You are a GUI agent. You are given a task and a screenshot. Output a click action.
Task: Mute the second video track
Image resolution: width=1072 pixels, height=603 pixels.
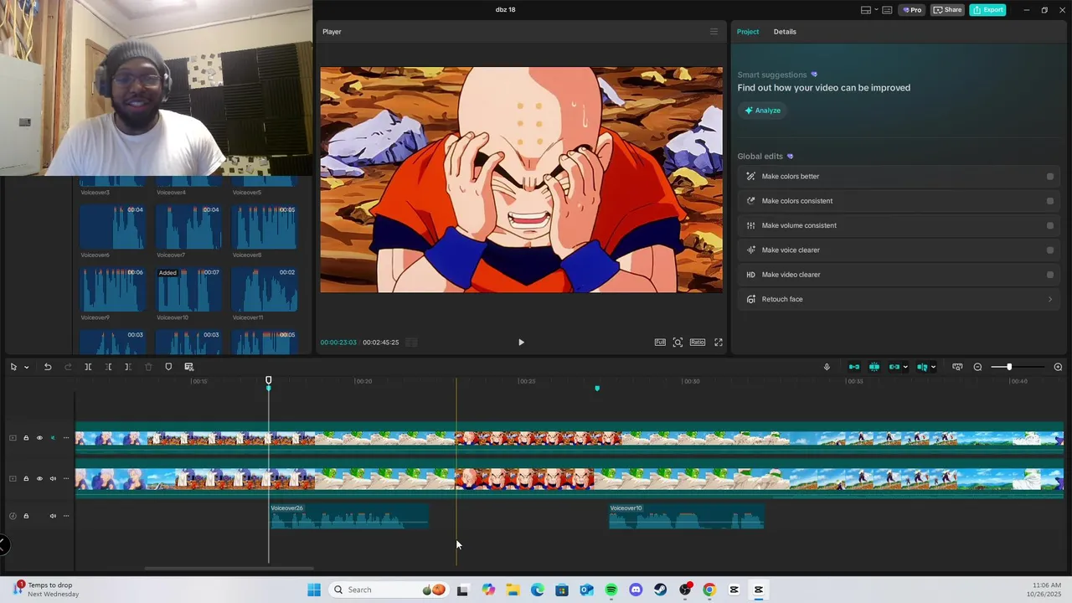tap(53, 479)
